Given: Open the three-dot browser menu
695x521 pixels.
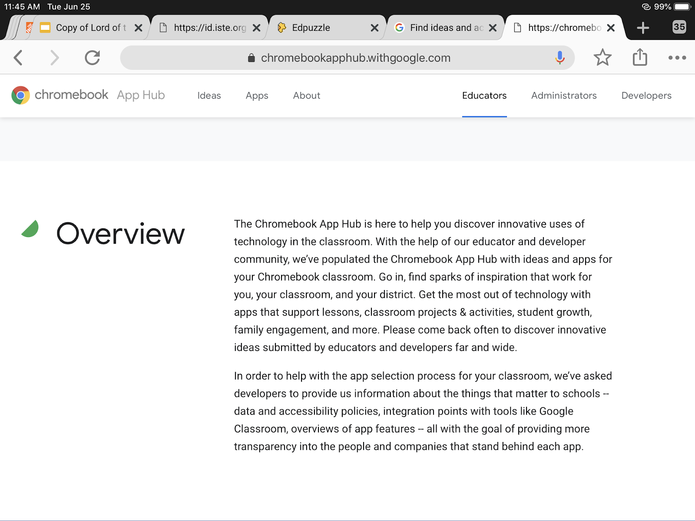Looking at the screenshot, I should pyautogui.click(x=677, y=58).
